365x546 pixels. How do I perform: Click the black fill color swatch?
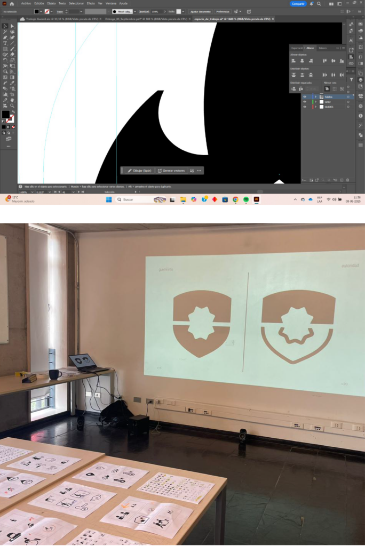point(36,11)
